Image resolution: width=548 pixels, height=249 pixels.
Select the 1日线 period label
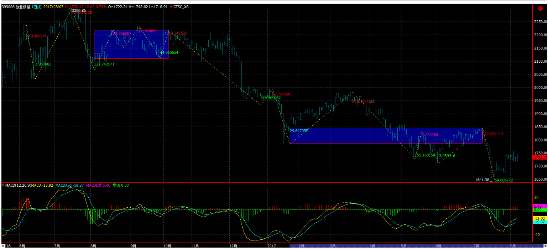pyautogui.click(x=36, y=6)
